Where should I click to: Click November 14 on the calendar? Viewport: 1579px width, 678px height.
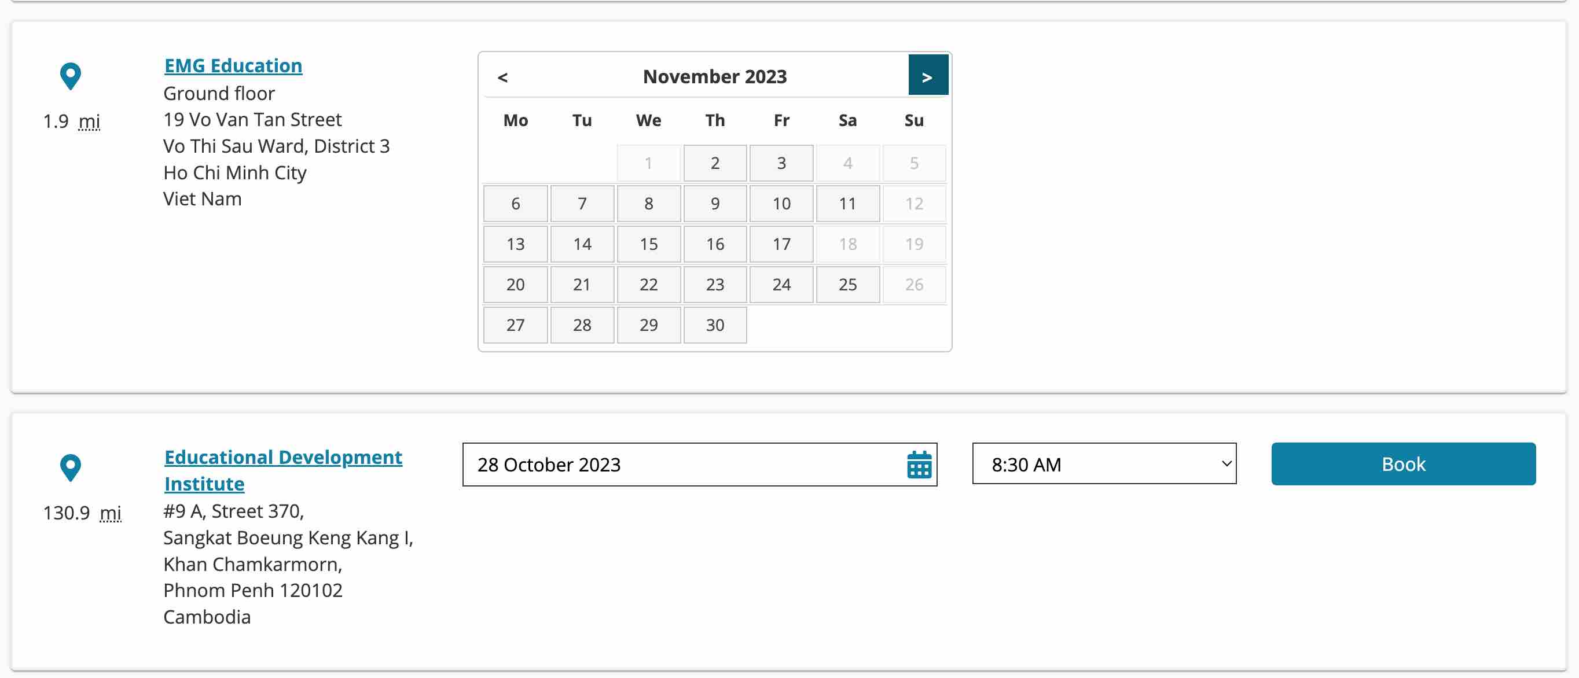coord(581,242)
